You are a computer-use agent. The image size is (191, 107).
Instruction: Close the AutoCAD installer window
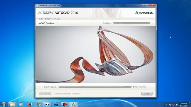point(153,5)
